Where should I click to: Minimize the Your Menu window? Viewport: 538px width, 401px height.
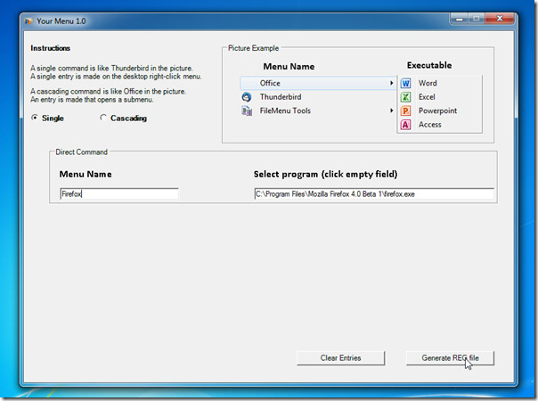tap(460, 19)
